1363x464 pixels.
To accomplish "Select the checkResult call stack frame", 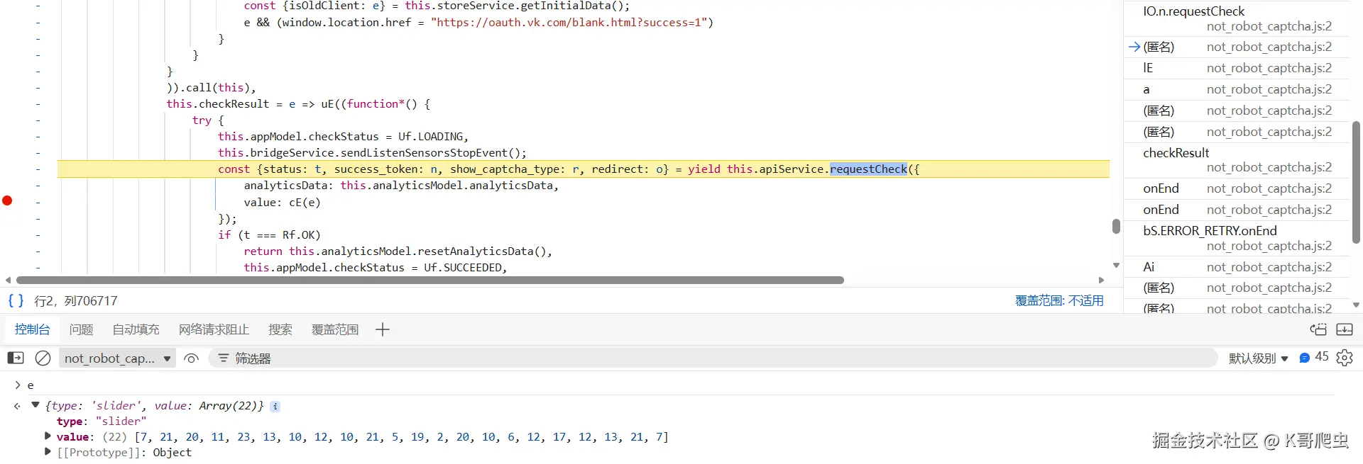I will pyautogui.click(x=1237, y=160).
